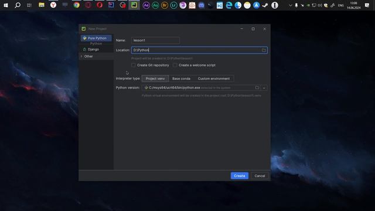The height and width of the screenshot is (211, 375).
Task: Open File Explorer from the taskbar
Action: (42, 5)
